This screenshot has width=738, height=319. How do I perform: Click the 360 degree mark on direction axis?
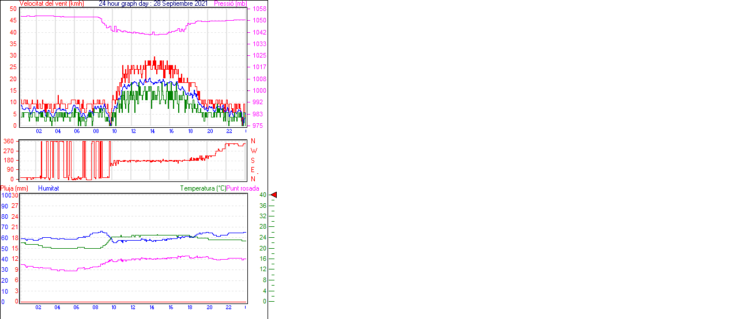coord(9,141)
